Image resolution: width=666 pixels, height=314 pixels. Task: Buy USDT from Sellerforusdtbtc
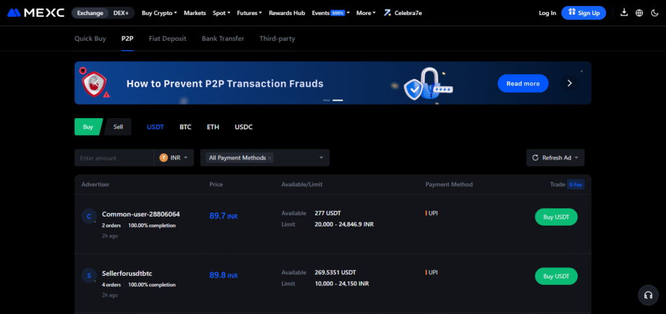(556, 276)
